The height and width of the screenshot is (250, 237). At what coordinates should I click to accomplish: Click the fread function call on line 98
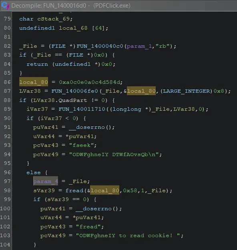[74, 191]
